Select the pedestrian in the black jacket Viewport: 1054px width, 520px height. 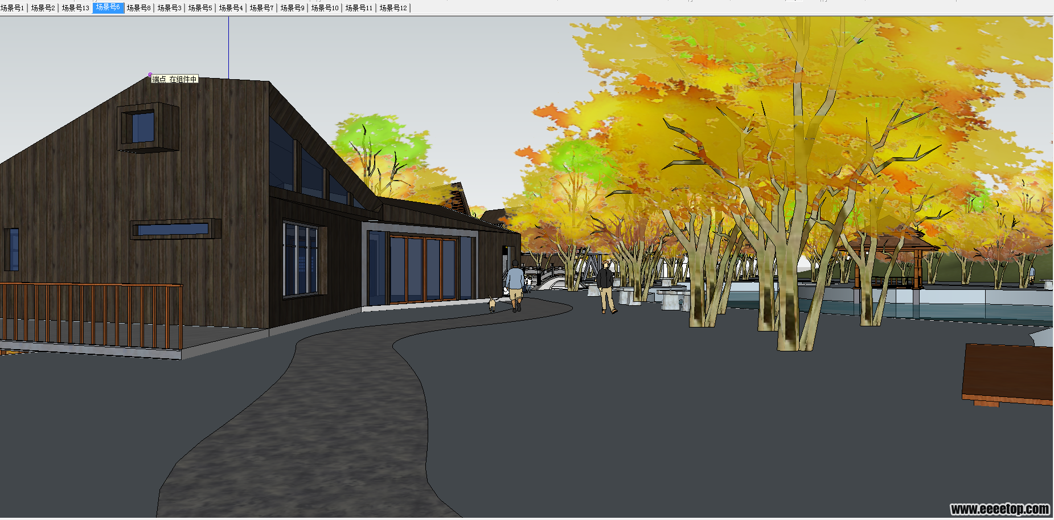click(606, 286)
